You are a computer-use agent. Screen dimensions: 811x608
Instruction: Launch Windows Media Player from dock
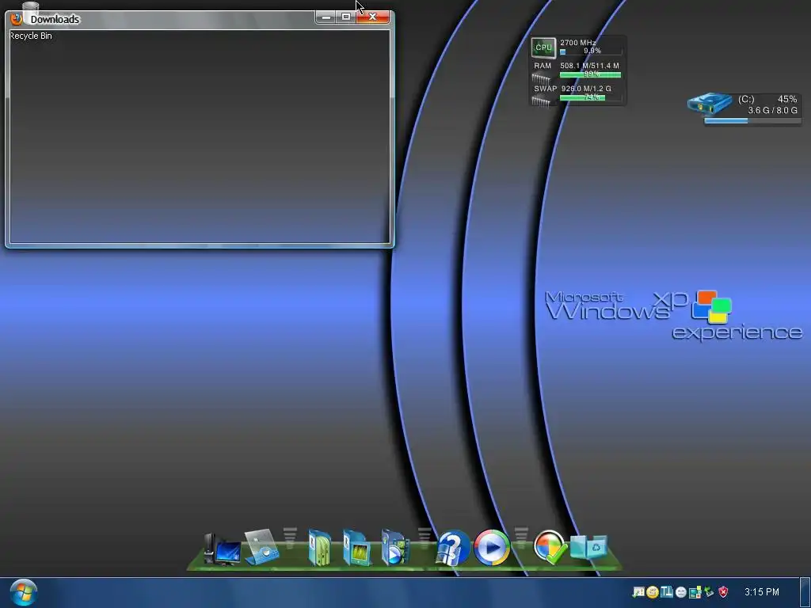pyautogui.click(x=491, y=547)
